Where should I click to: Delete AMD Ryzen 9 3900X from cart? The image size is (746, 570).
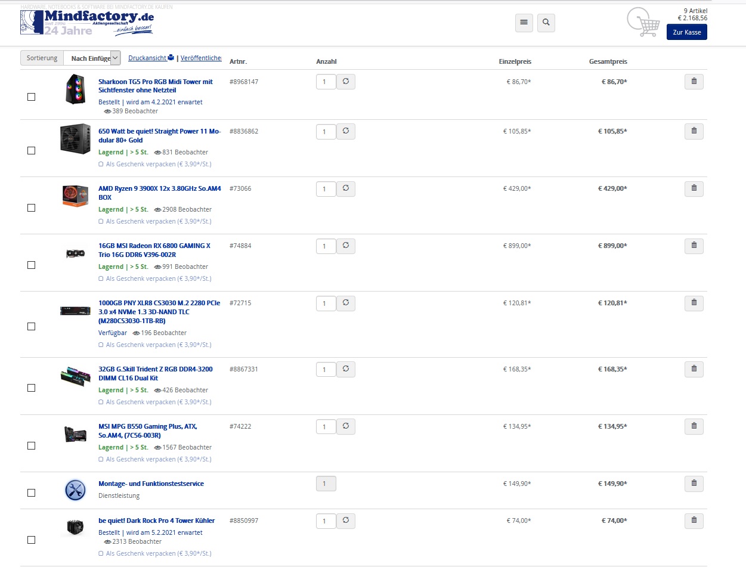click(x=694, y=188)
